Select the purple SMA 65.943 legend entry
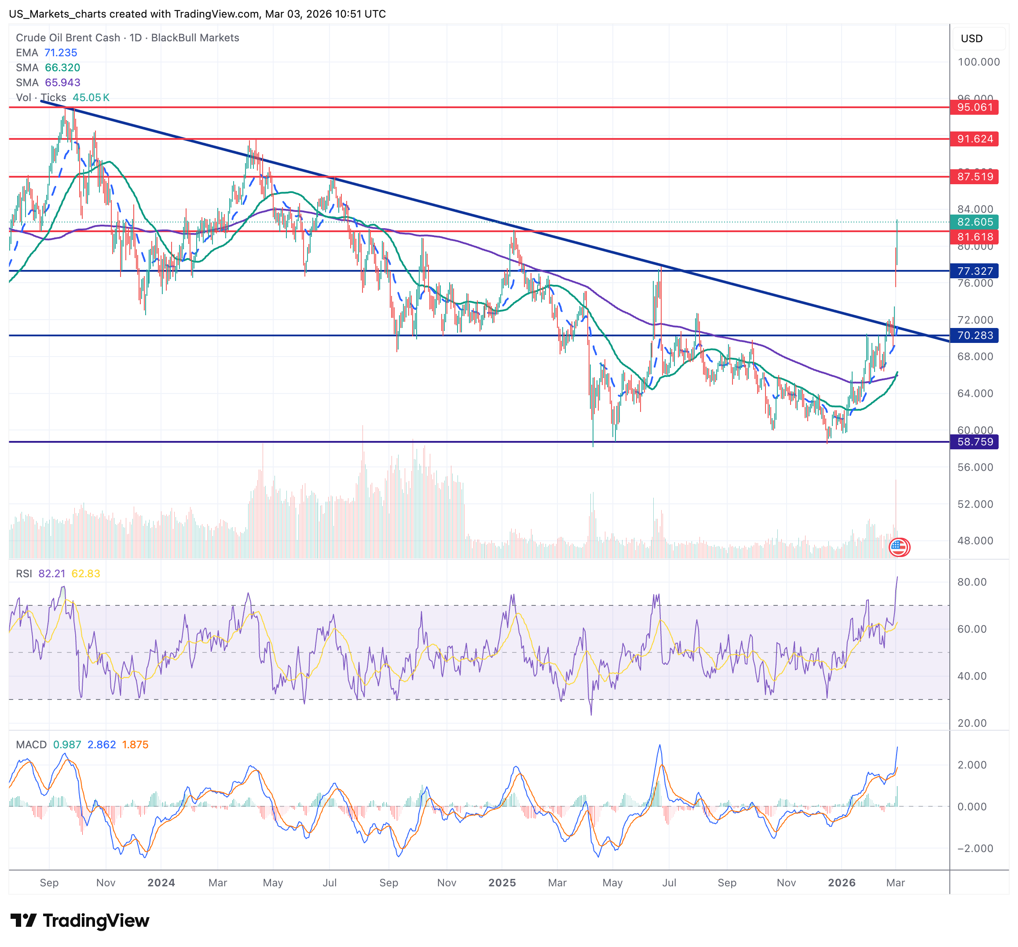This screenshot has width=1018, height=947. pyautogui.click(x=48, y=82)
